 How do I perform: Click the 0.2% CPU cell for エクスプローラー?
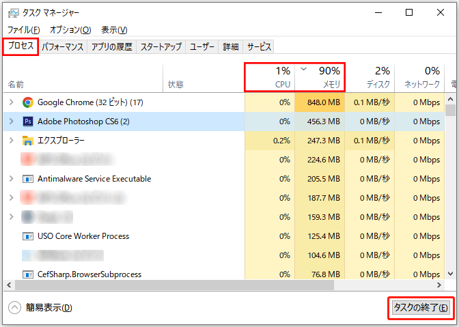click(x=270, y=141)
